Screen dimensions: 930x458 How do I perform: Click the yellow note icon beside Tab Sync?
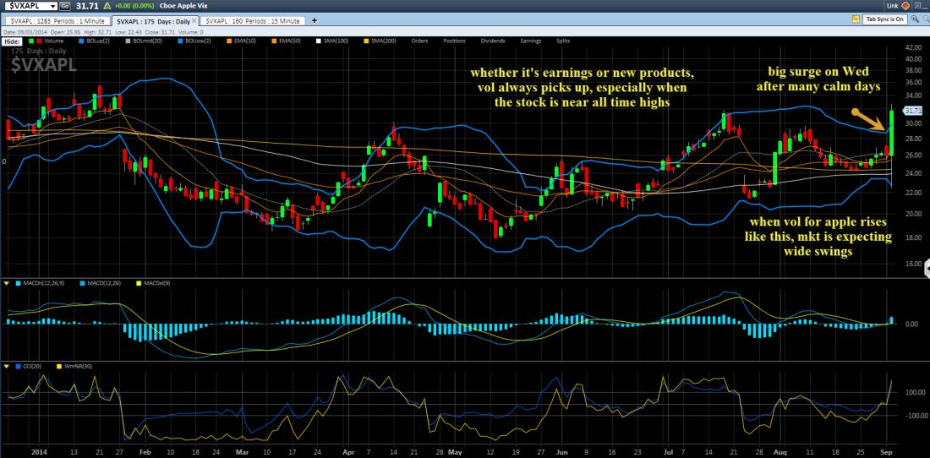pos(856,19)
